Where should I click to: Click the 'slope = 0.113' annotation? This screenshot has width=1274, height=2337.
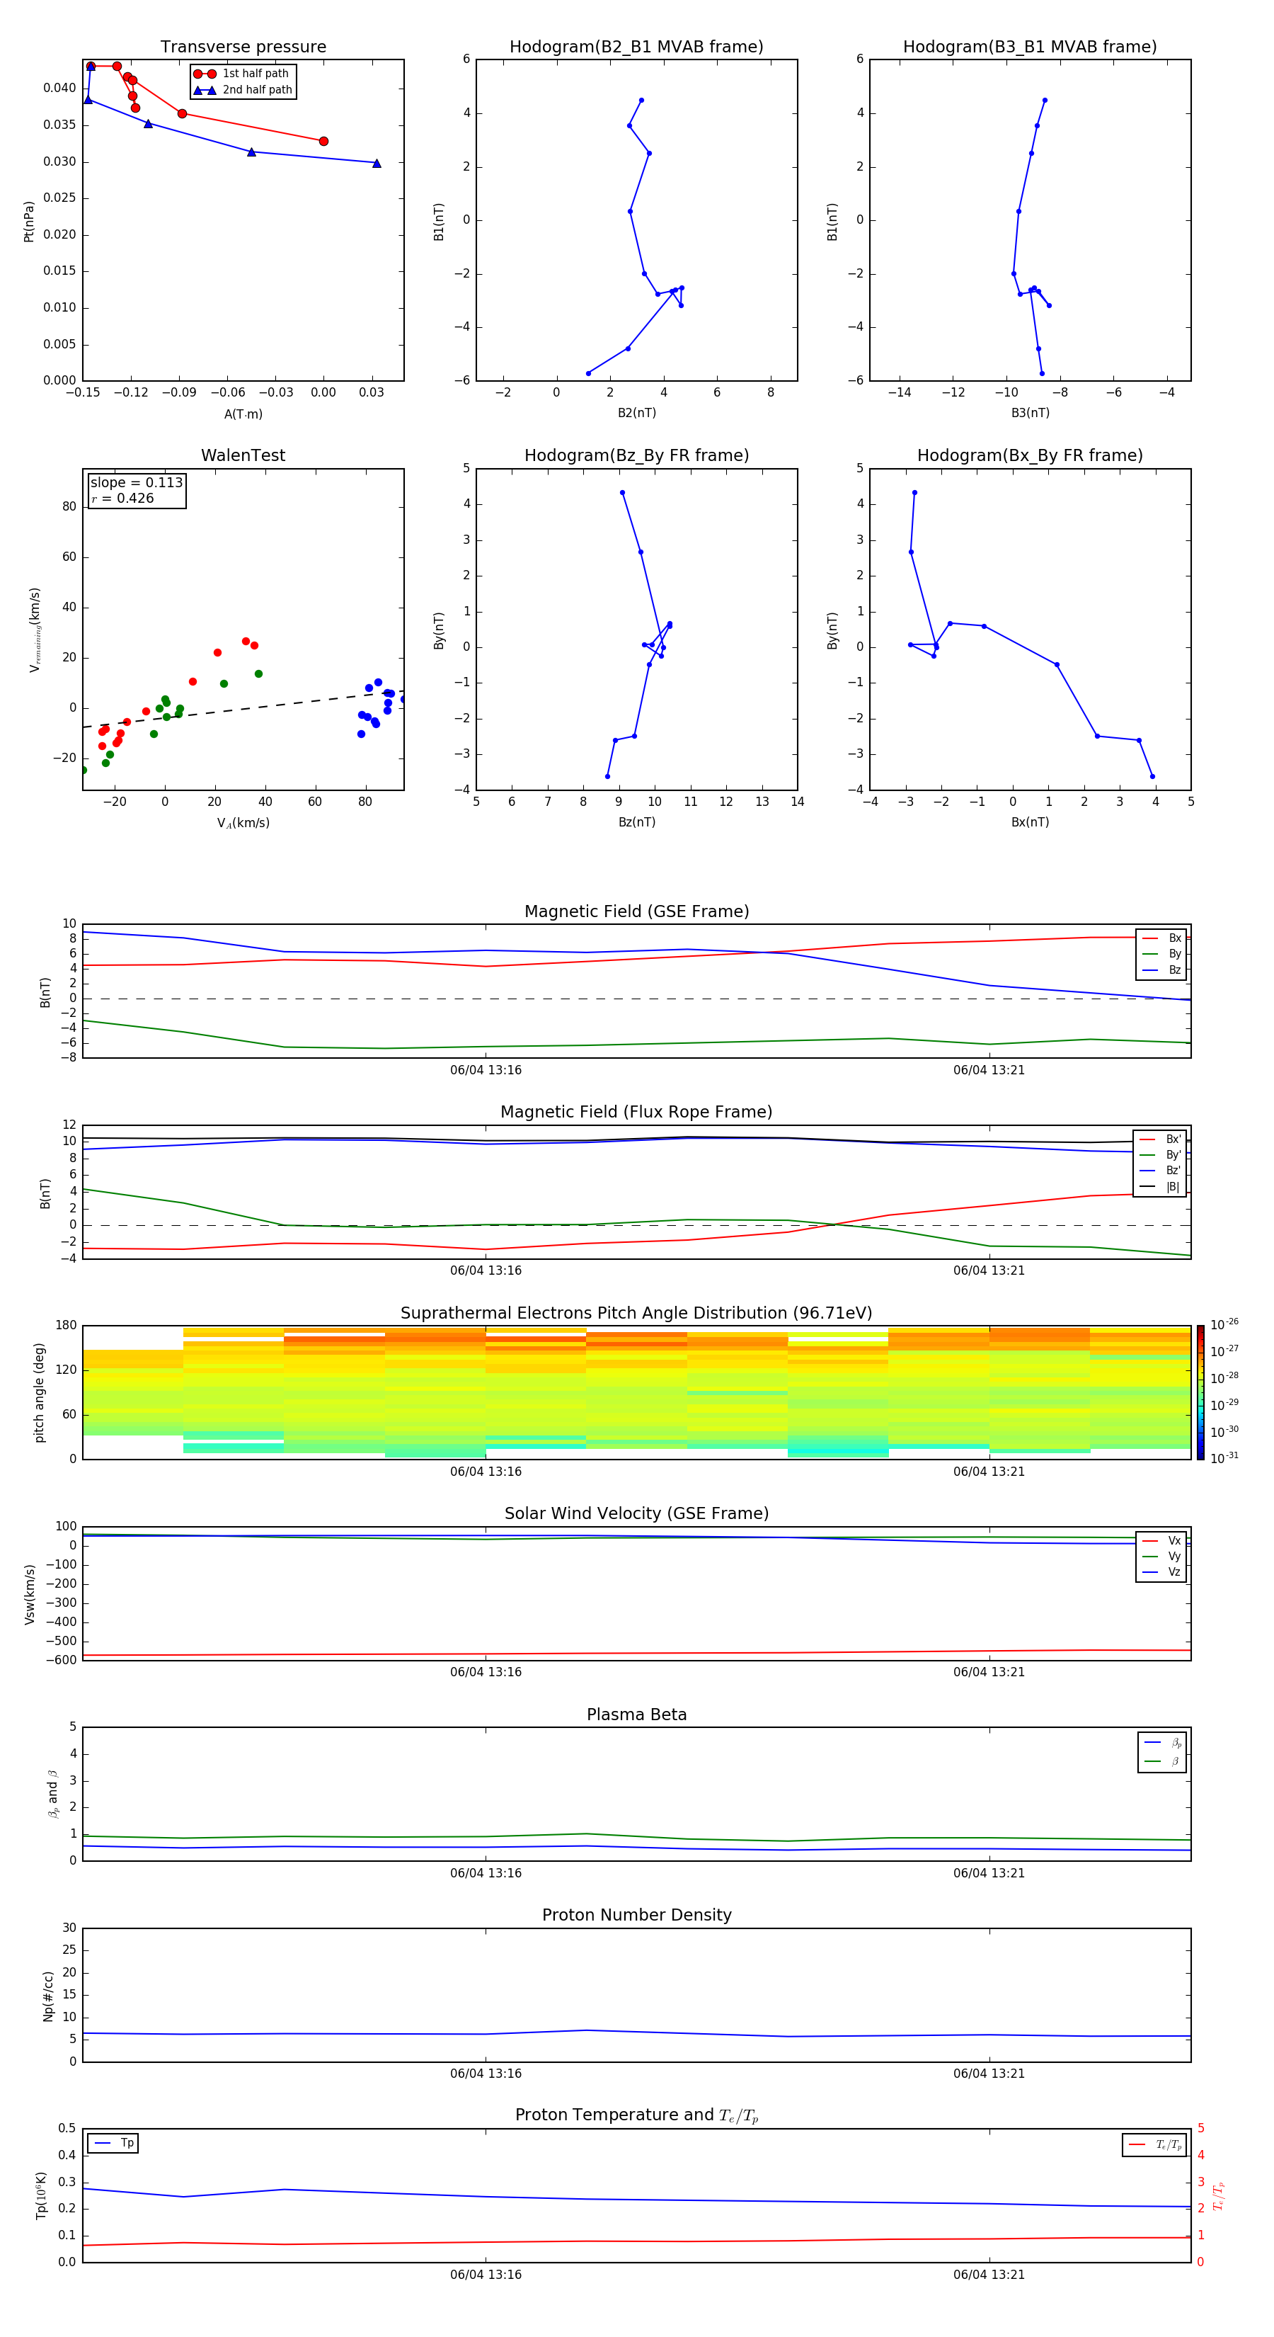pos(136,483)
